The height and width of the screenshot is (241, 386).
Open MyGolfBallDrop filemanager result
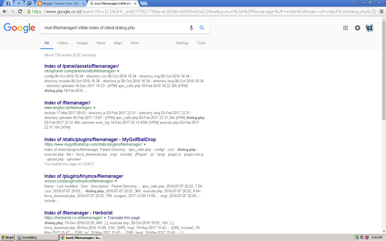[x=100, y=139]
